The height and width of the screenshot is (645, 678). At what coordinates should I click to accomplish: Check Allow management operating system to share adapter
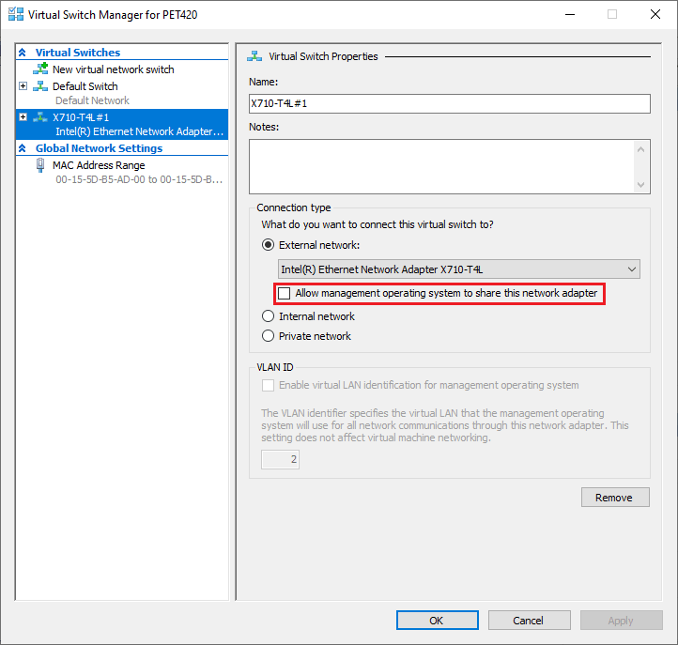[x=285, y=293]
